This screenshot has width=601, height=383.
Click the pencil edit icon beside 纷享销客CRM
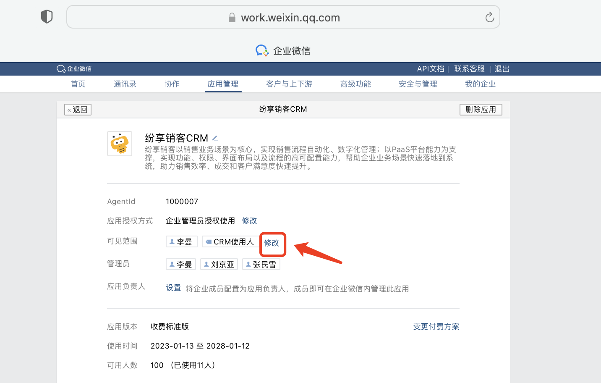coord(215,138)
